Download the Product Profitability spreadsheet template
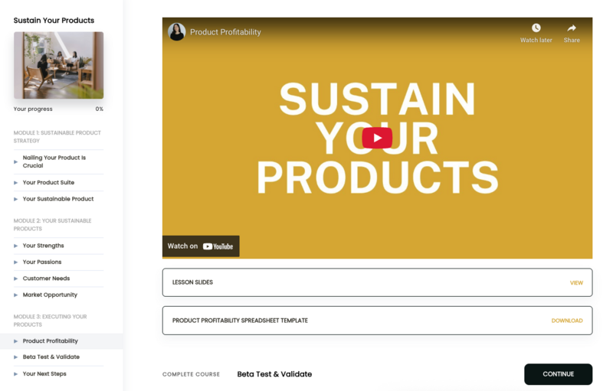 pyautogui.click(x=567, y=321)
